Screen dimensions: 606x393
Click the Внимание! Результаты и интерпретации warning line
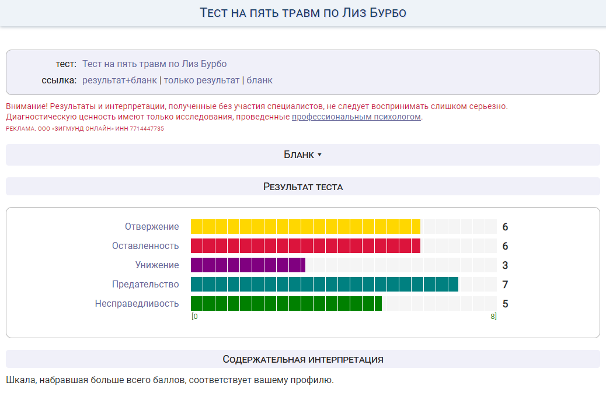257,106
